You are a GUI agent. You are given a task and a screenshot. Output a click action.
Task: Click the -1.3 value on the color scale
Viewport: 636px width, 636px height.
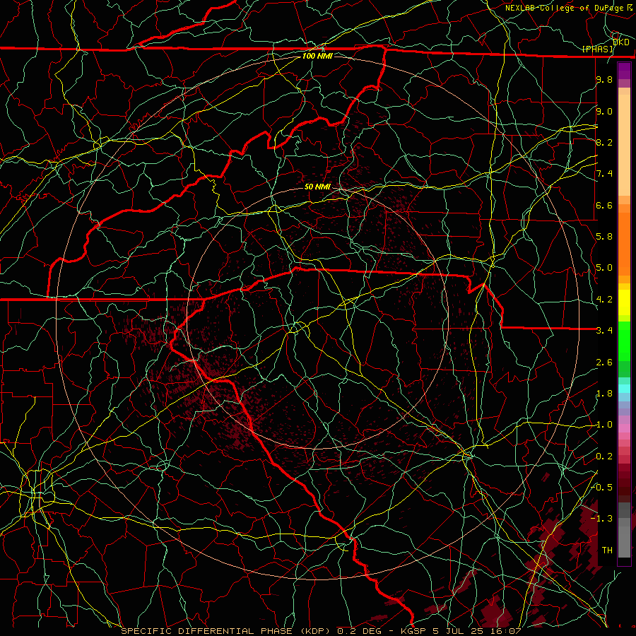click(602, 519)
